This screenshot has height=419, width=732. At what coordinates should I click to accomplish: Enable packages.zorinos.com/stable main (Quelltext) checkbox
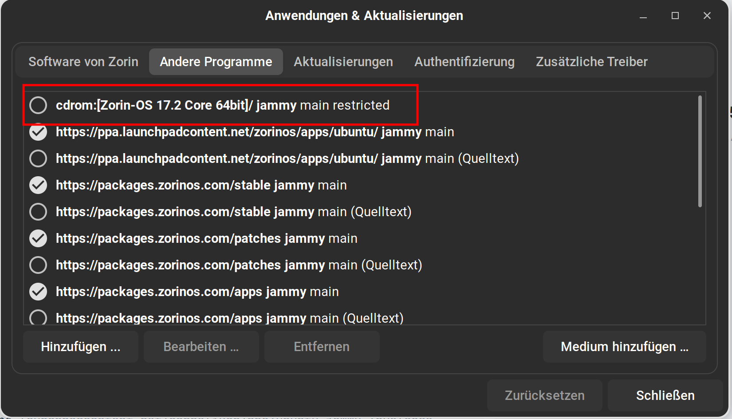coord(38,212)
